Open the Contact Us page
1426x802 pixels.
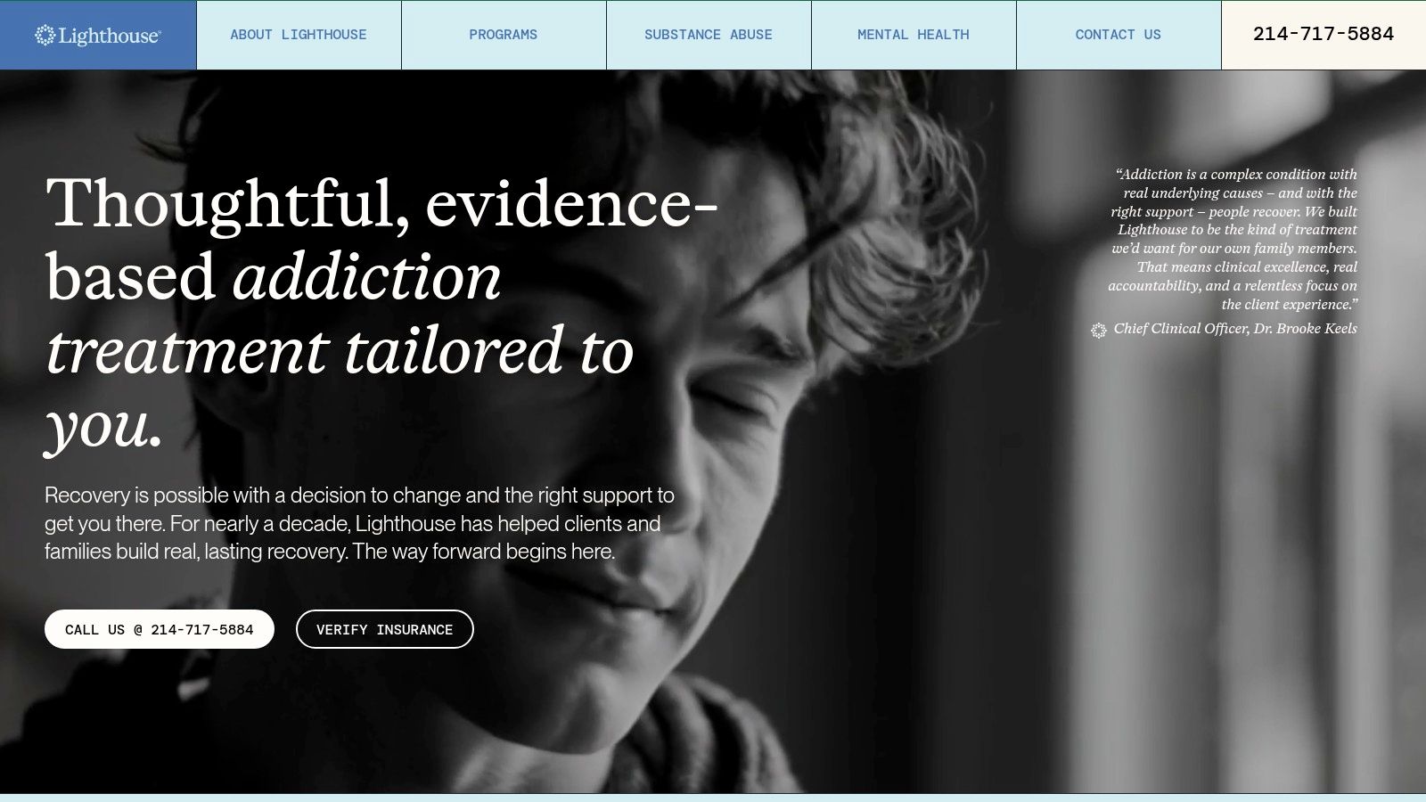[1119, 35]
